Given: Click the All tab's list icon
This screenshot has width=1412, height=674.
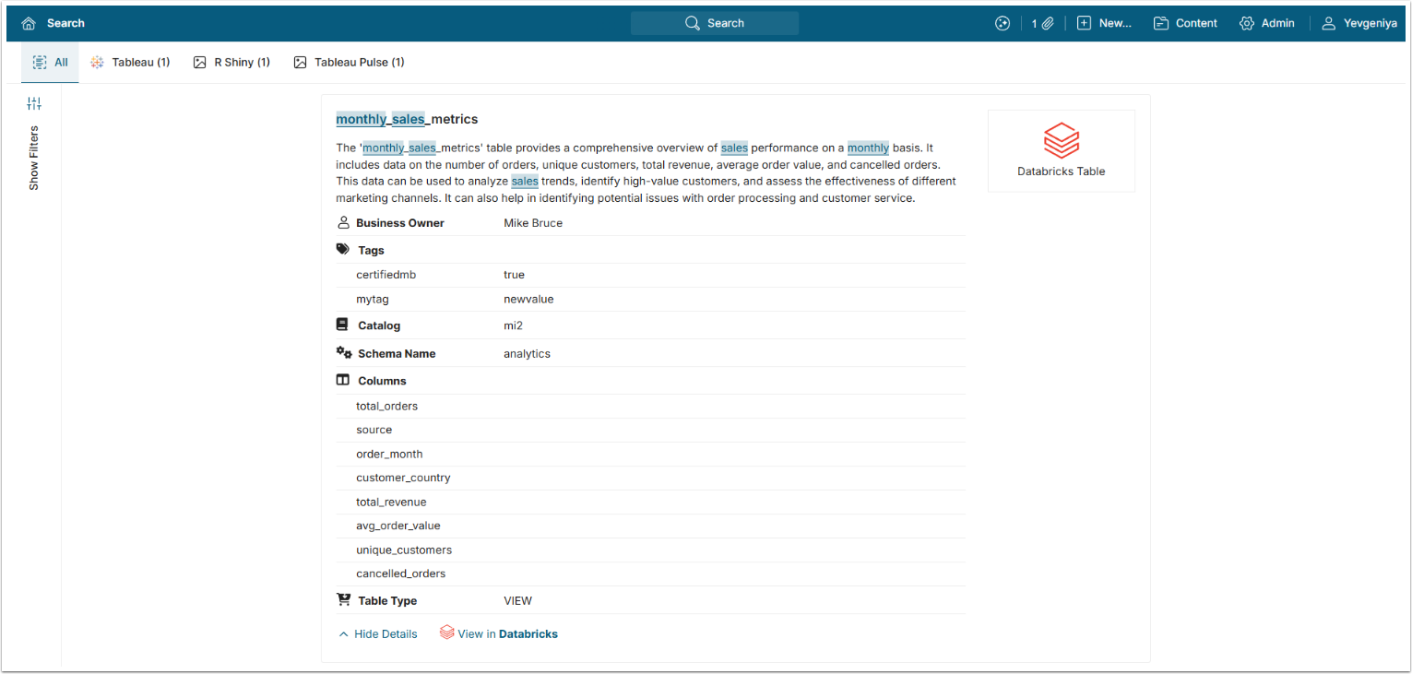Looking at the screenshot, I should (40, 62).
